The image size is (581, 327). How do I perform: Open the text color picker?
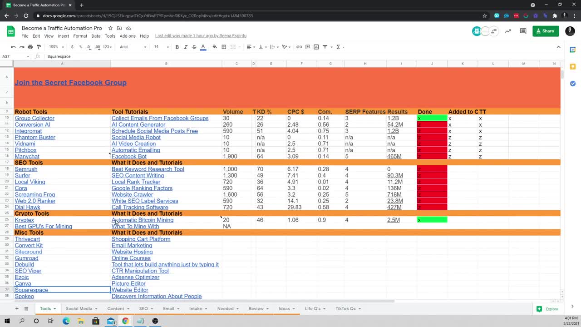point(203,47)
